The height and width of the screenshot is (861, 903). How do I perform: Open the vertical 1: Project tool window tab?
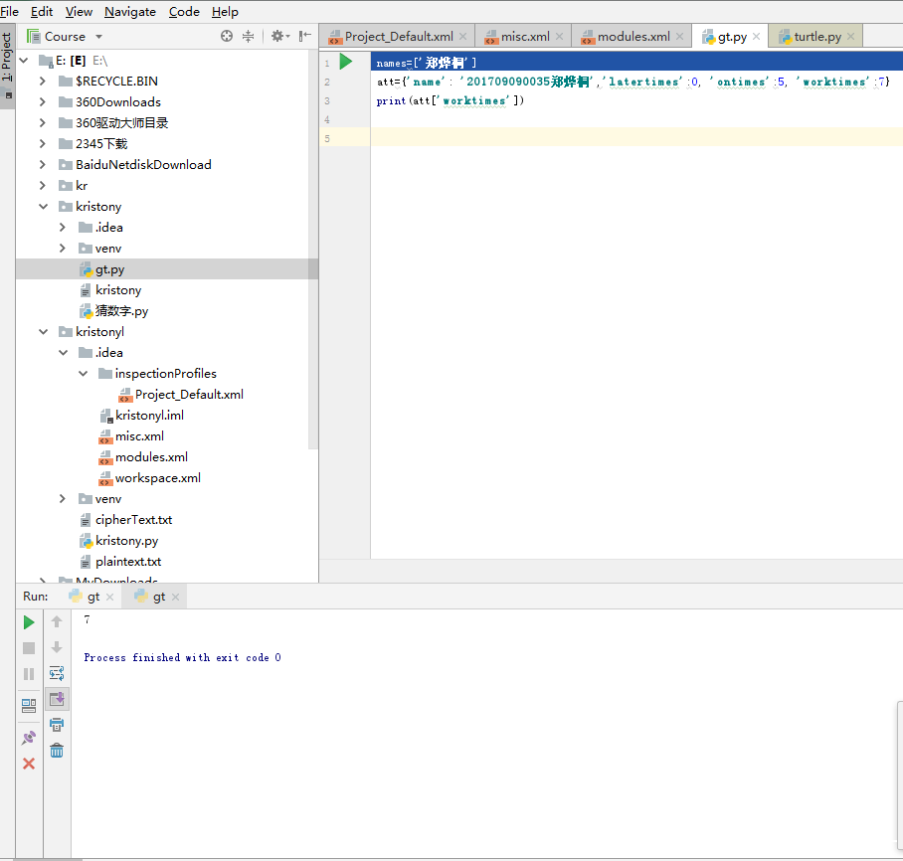(x=7, y=58)
